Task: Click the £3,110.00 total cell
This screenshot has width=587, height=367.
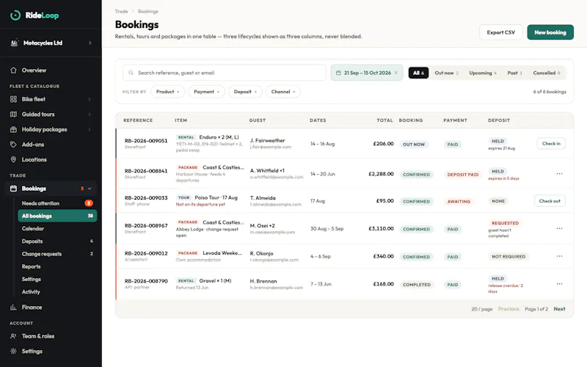Action: (381, 228)
